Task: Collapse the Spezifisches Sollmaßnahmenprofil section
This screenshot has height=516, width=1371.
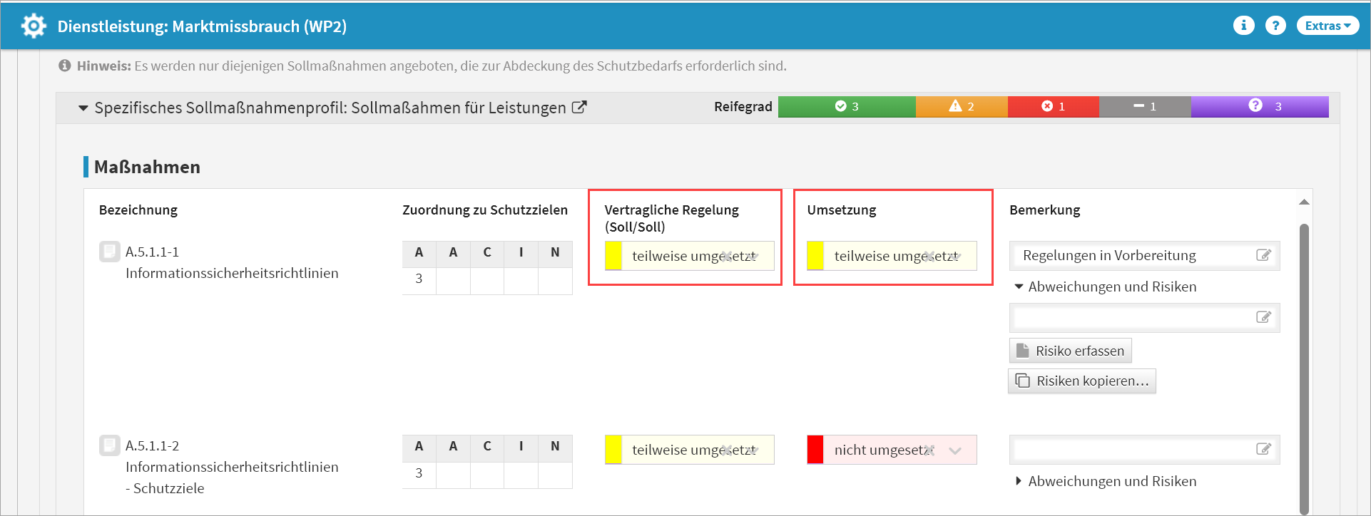Action: (83, 108)
